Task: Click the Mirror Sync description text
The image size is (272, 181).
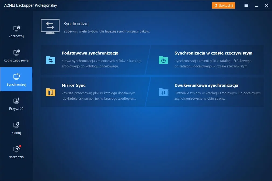Action: [x=99, y=96]
